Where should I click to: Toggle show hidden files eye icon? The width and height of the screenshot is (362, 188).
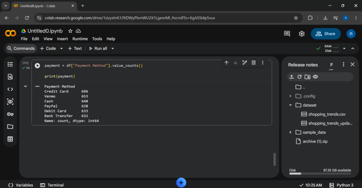tap(315, 77)
